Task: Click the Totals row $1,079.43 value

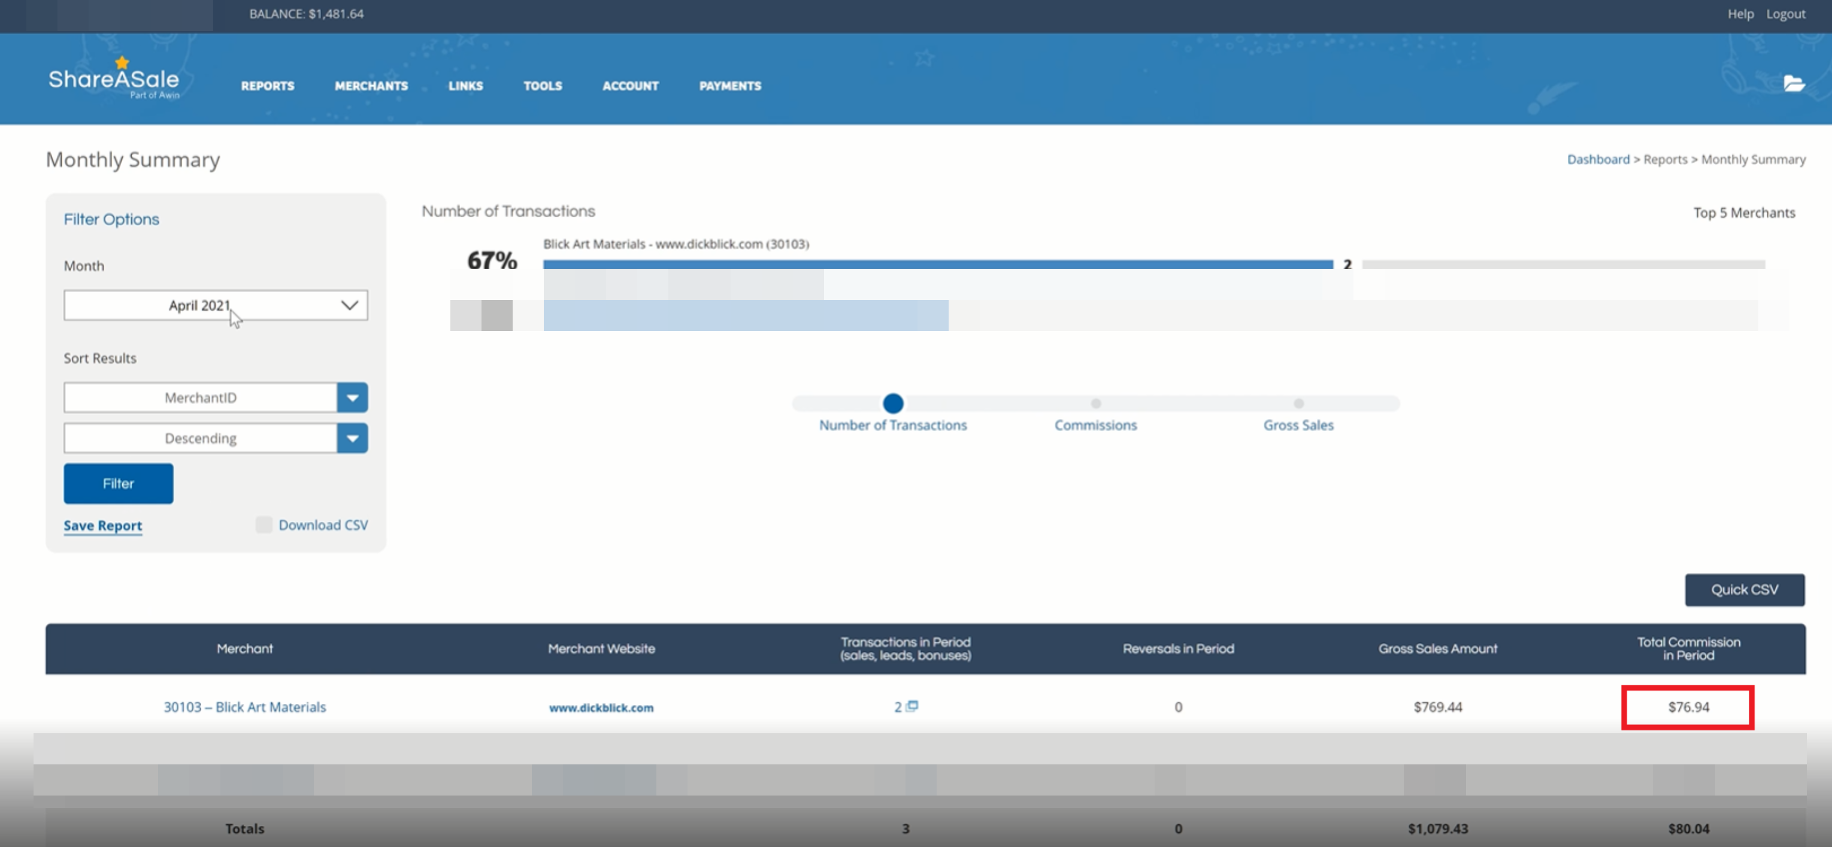Action: click(1437, 828)
